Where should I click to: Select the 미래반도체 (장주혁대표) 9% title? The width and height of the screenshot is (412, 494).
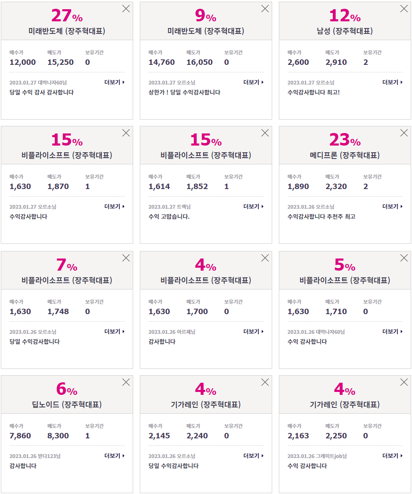[x=206, y=31]
